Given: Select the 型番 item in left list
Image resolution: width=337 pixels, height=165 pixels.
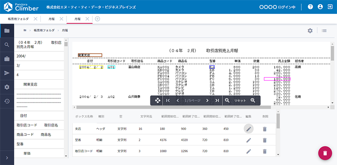Looking at the screenshot, I should pyautogui.click(x=39, y=144).
